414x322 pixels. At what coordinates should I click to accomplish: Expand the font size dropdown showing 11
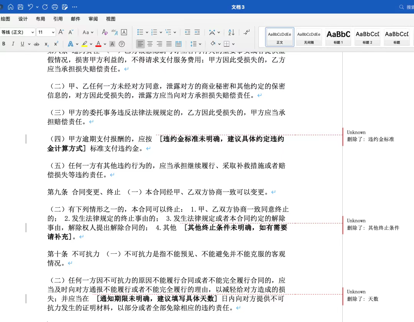tap(53, 32)
